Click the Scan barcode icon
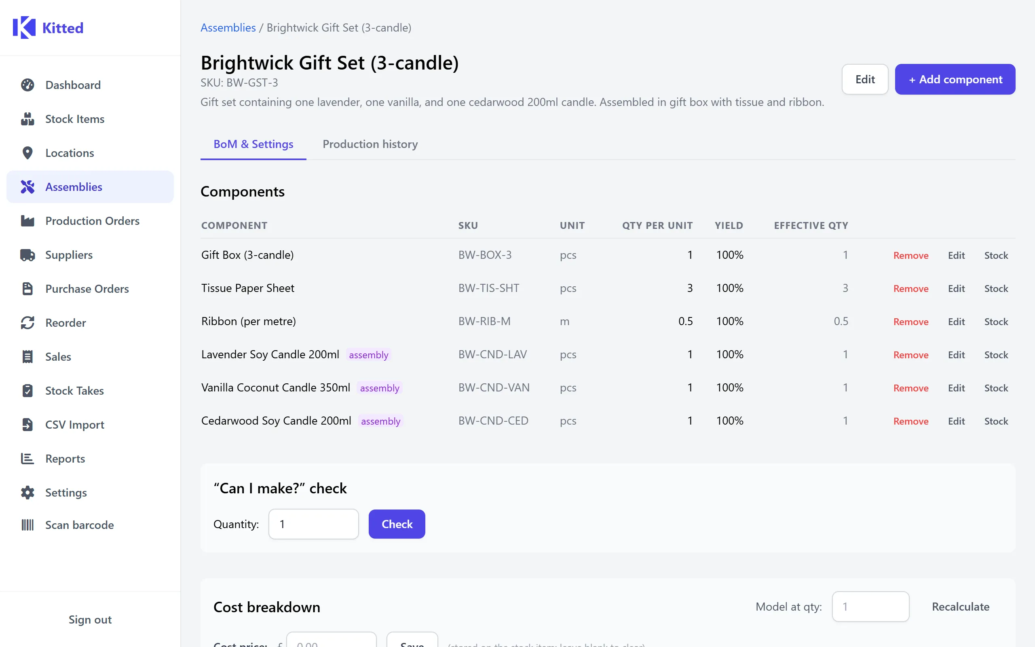Viewport: 1035px width, 647px height. [27, 525]
